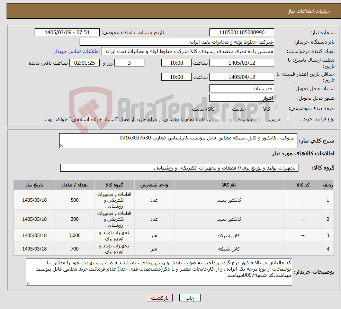Viewport: 341px width, 309px height.
Task: Click the delivery province field خوزستان
Action: pos(242,89)
